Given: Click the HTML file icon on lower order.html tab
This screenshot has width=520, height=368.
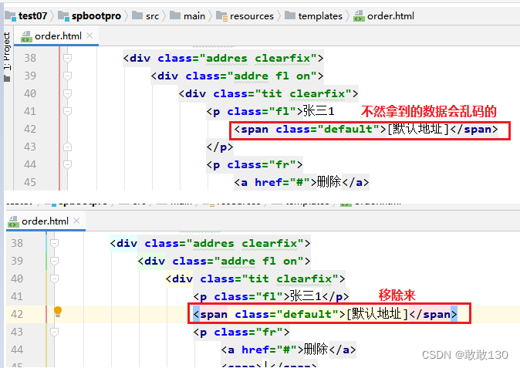Looking at the screenshot, I should [13, 221].
